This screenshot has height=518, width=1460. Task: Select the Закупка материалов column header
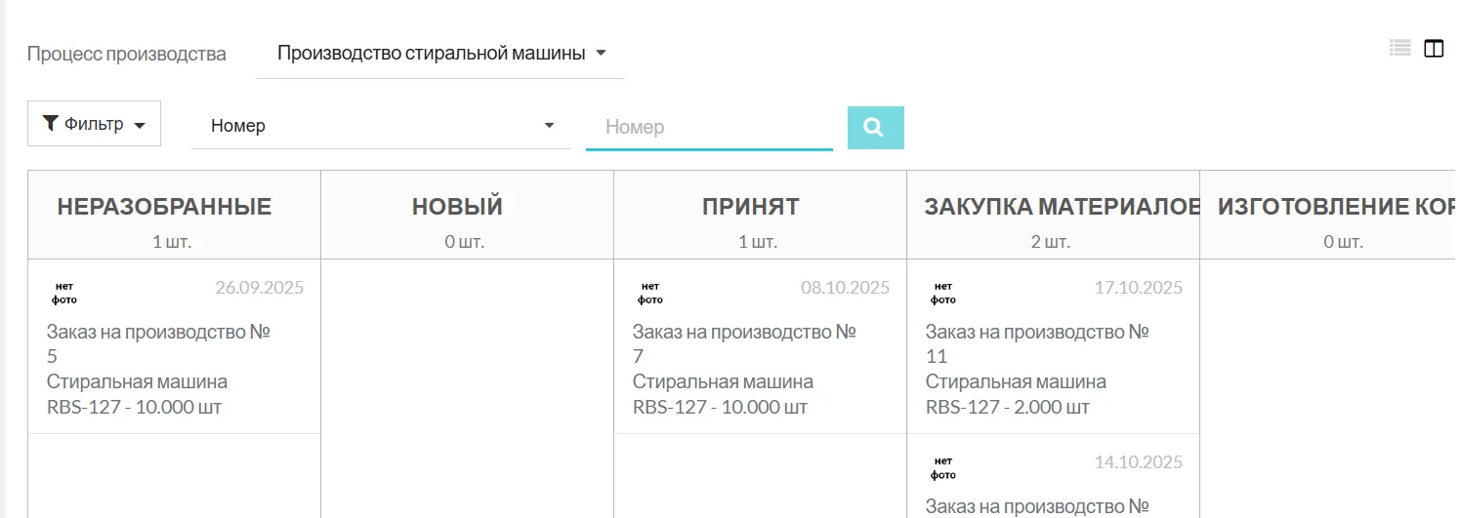coord(1061,207)
